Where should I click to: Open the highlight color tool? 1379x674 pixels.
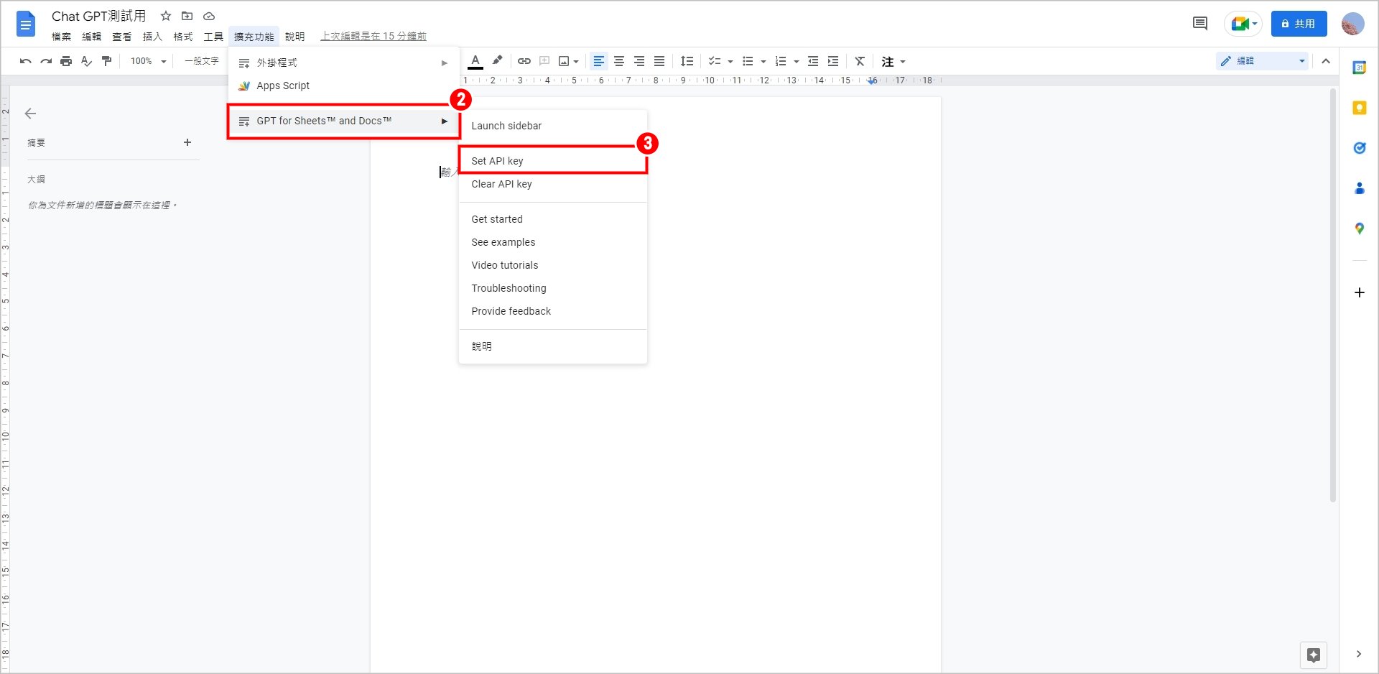tap(497, 61)
